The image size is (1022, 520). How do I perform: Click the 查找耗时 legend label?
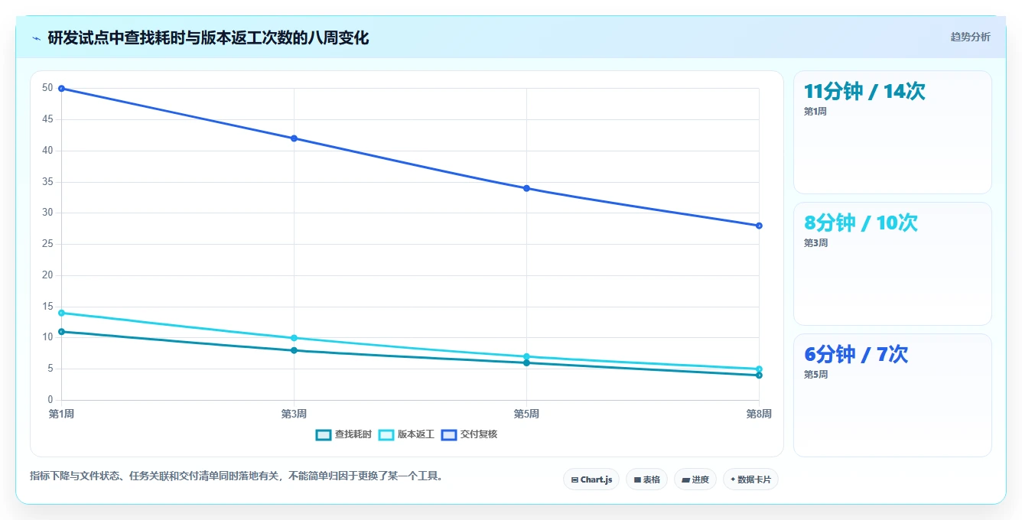point(353,434)
